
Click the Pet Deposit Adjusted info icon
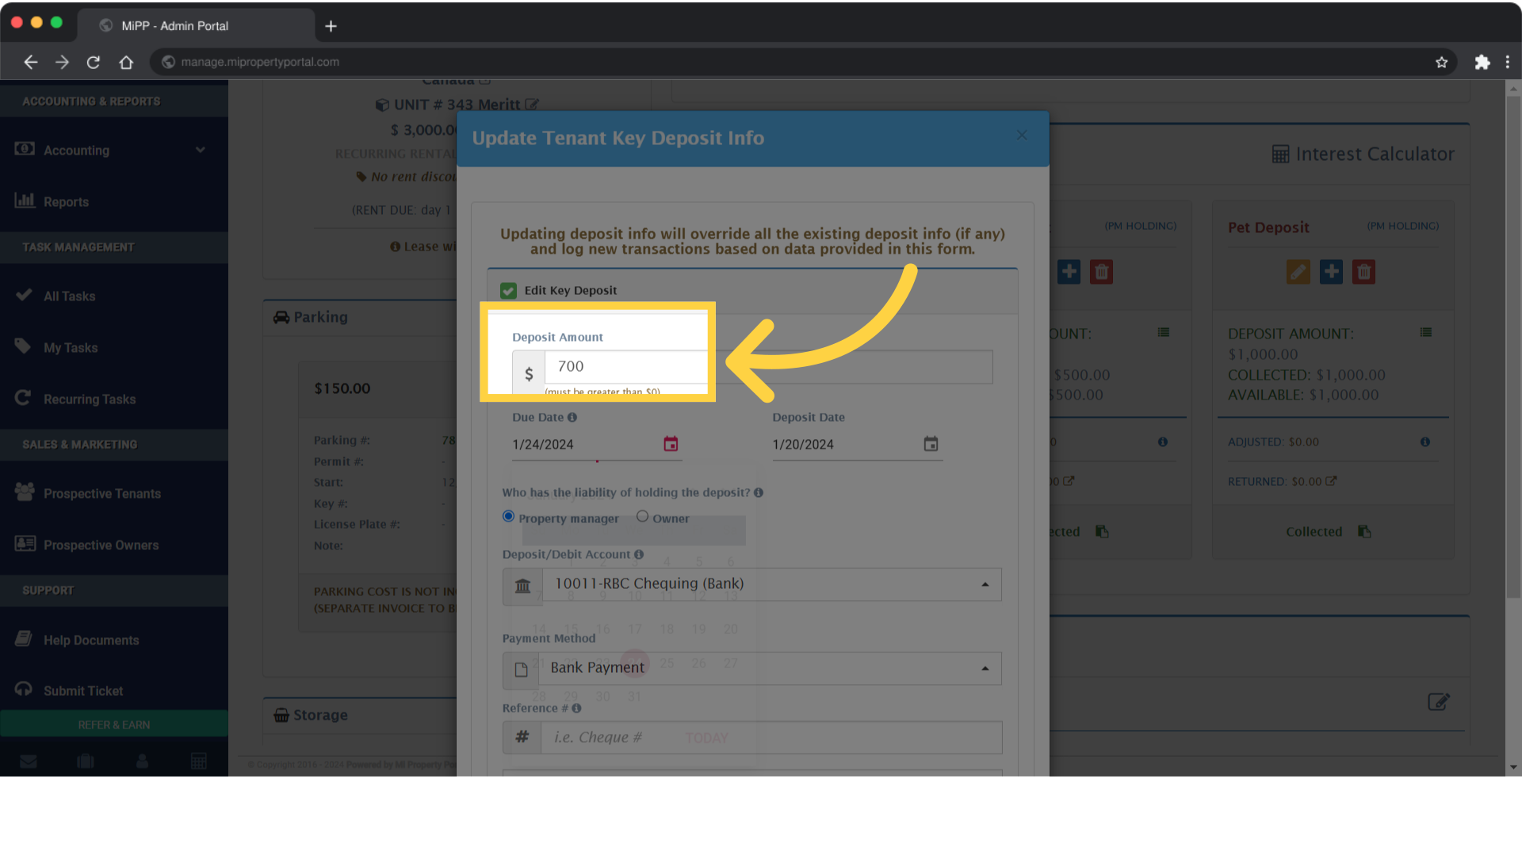pos(1425,441)
